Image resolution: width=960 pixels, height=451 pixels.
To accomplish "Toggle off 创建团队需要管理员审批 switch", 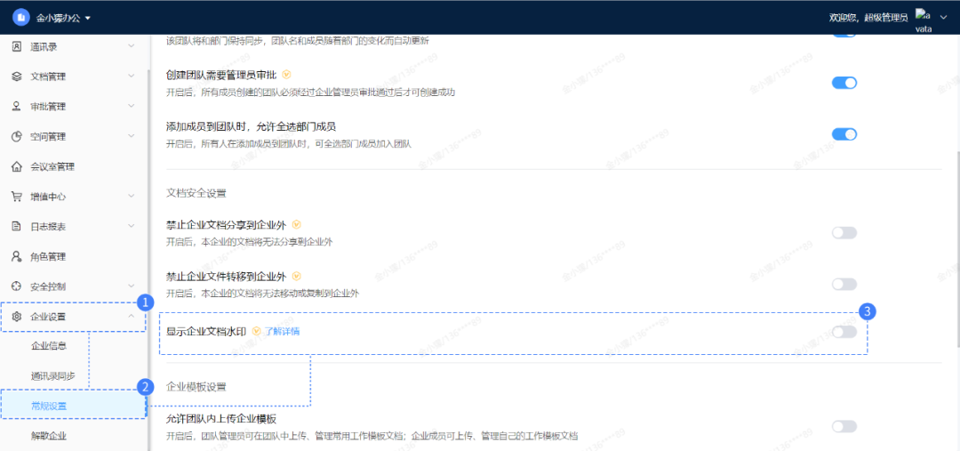I will [x=844, y=83].
